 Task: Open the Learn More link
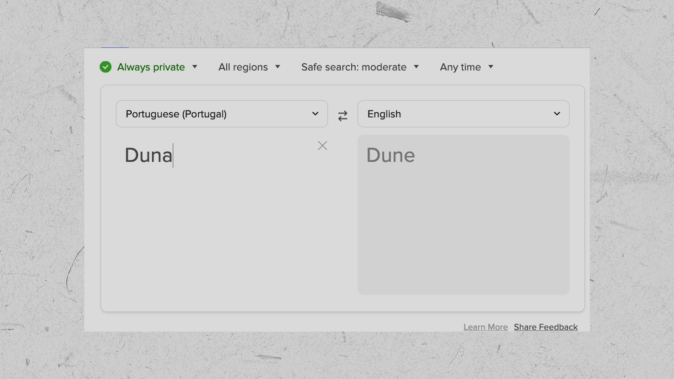(x=485, y=327)
